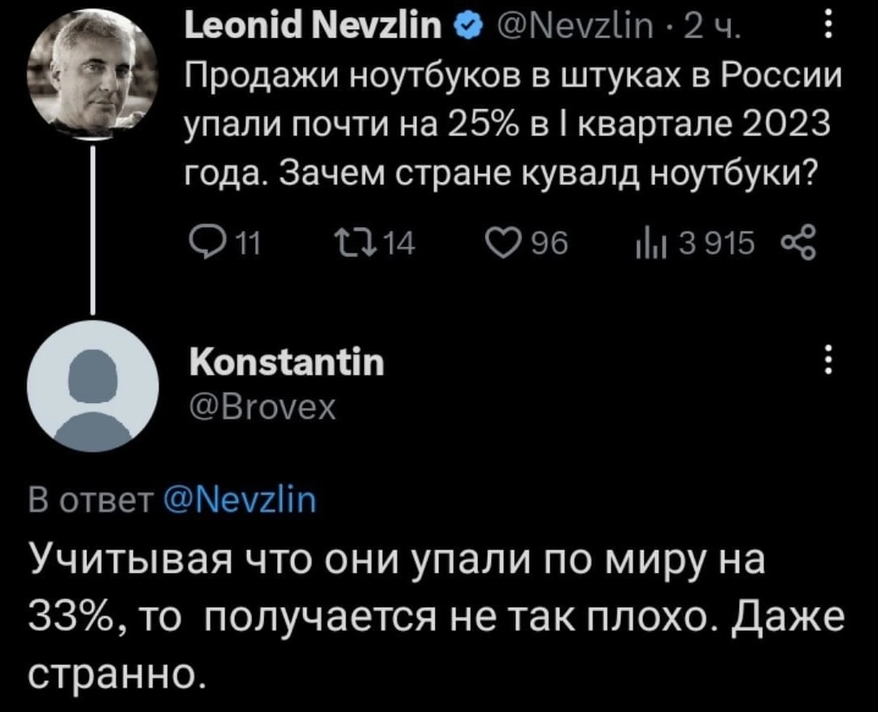Image resolution: width=878 pixels, height=712 pixels.
Task: Click the blue @Nevzlin mention in reply line
Action: coord(240,501)
